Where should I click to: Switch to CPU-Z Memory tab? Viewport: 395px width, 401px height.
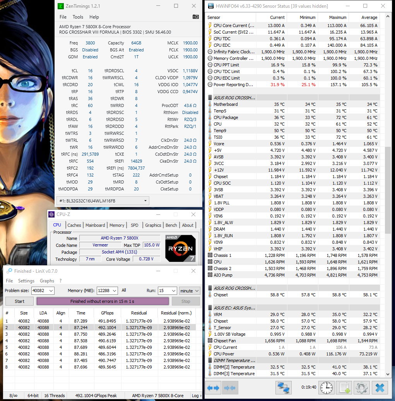coord(117,225)
